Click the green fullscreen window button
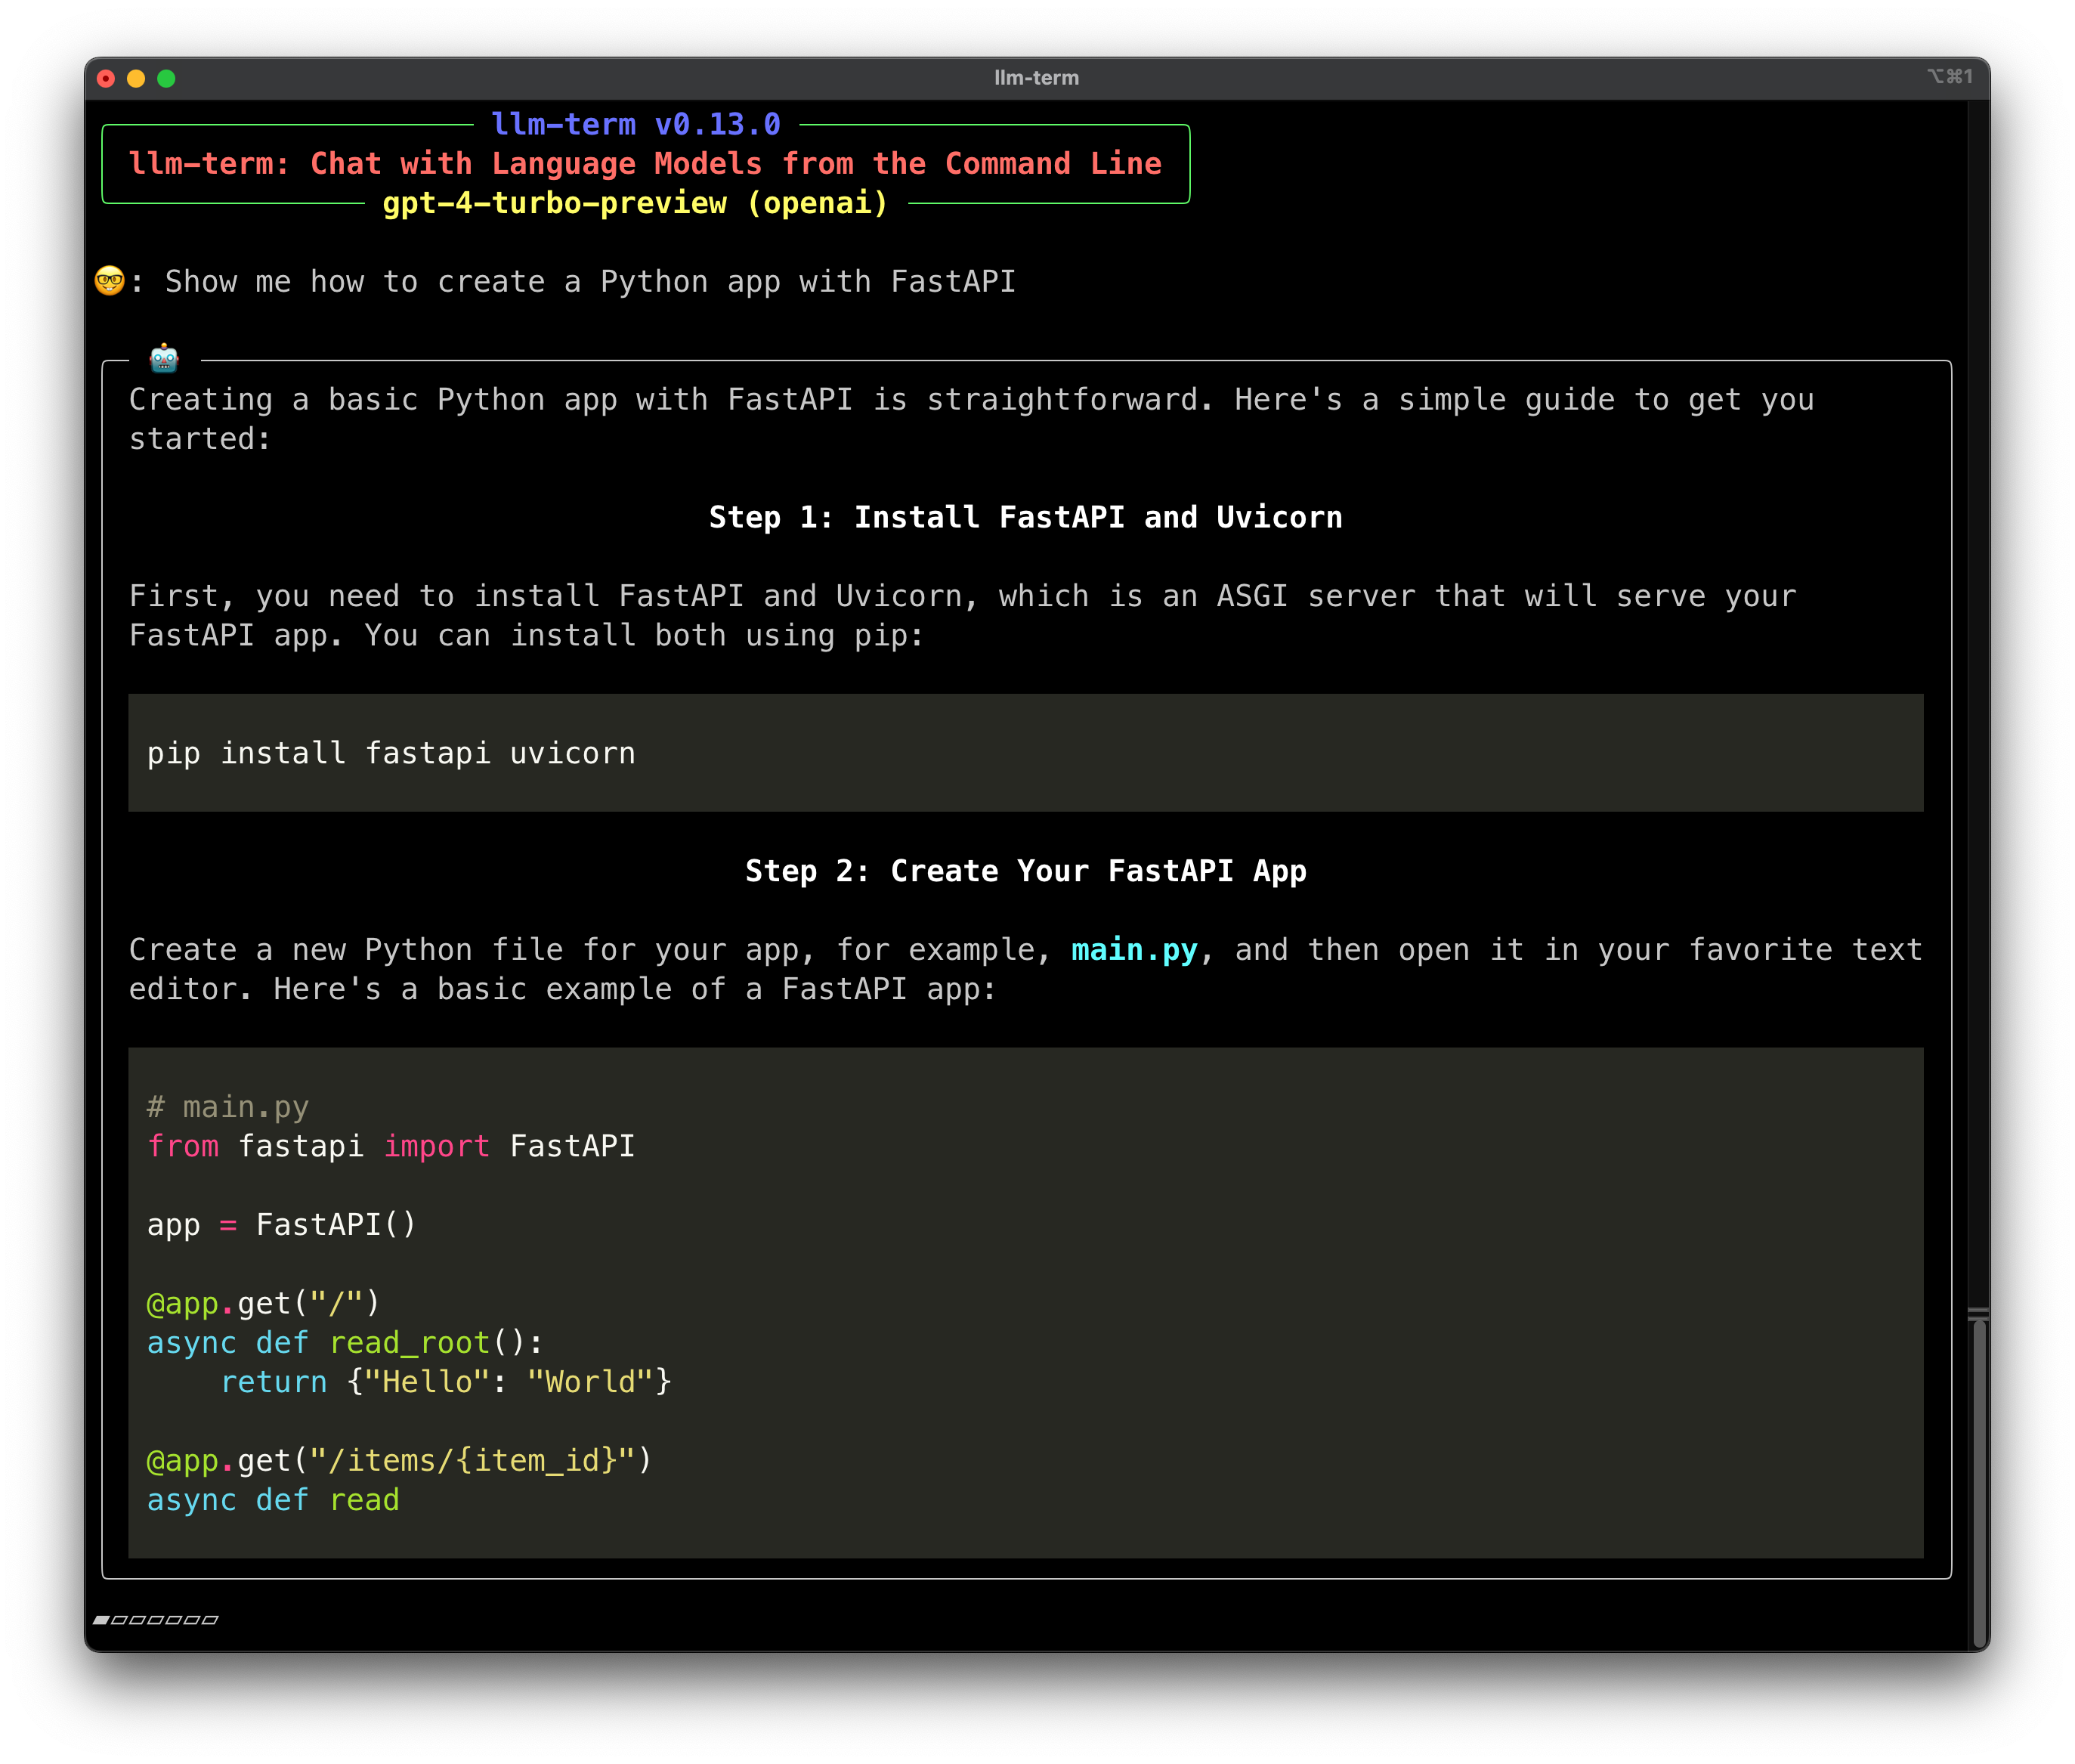Screen dimensions: 2075x1764 tap(166, 78)
